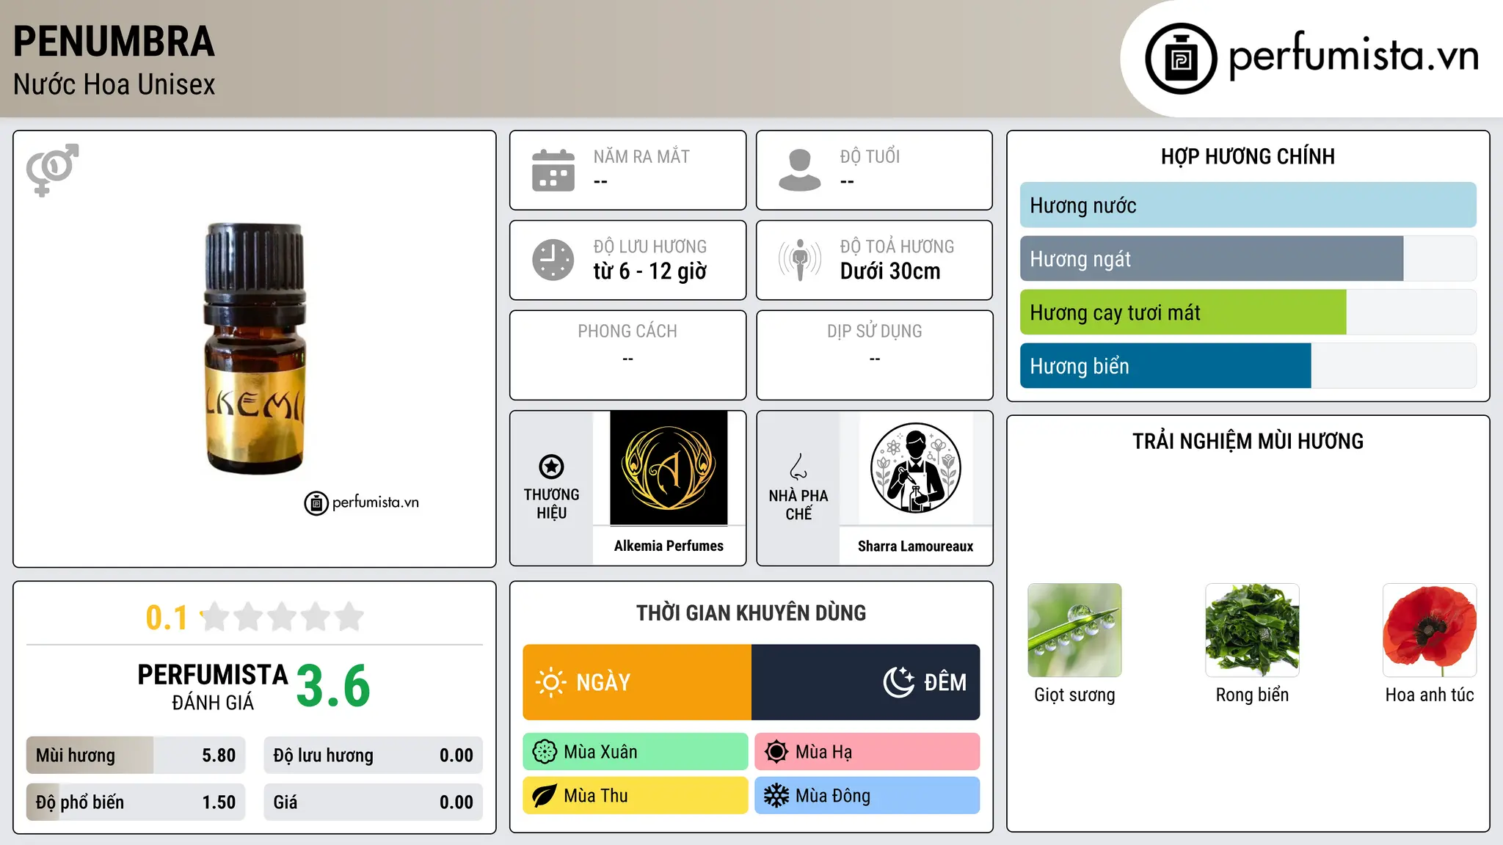Click the five-star rating row
This screenshot has height=845, width=1503.
[283, 617]
